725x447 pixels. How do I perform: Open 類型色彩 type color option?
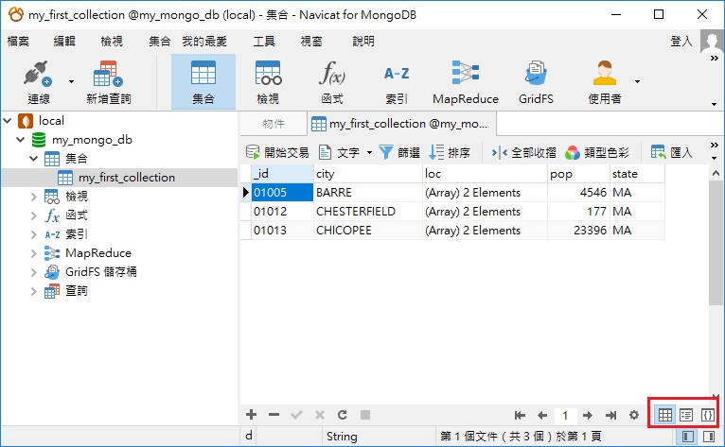click(x=600, y=152)
